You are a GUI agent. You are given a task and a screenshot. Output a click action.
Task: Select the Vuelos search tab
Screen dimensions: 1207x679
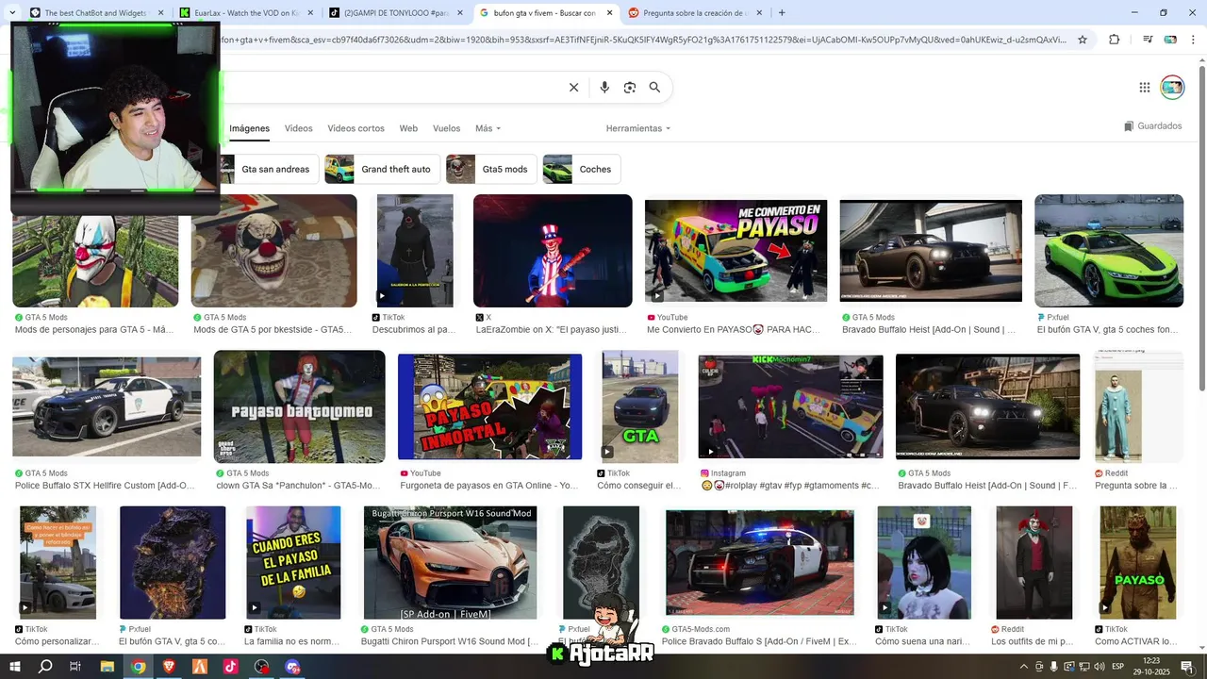click(446, 128)
